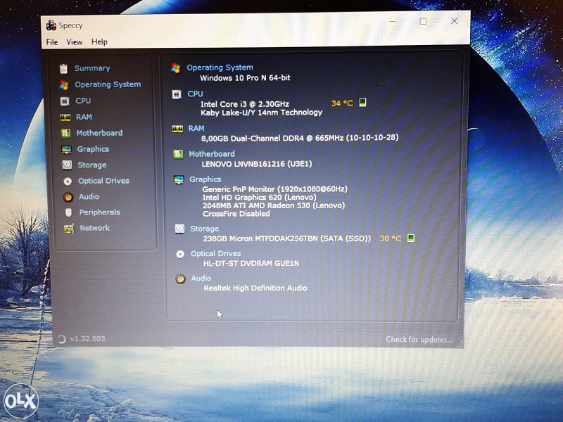Click storage temperature graph icon beside 30 °C
The height and width of the screenshot is (422, 563).
point(411,238)
